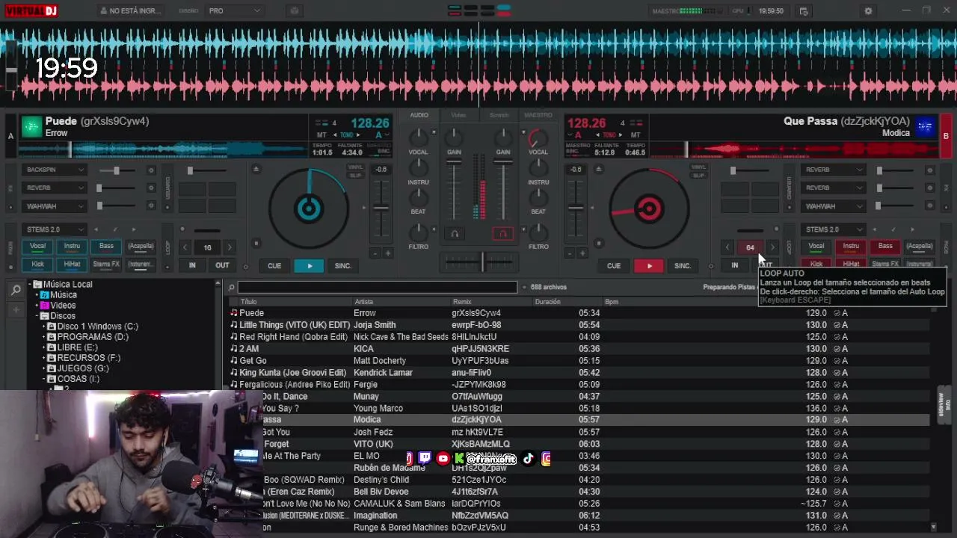The height and width of the screenshot is (538, 957).
Task: Click the browser search field
Action: [377, 287]
